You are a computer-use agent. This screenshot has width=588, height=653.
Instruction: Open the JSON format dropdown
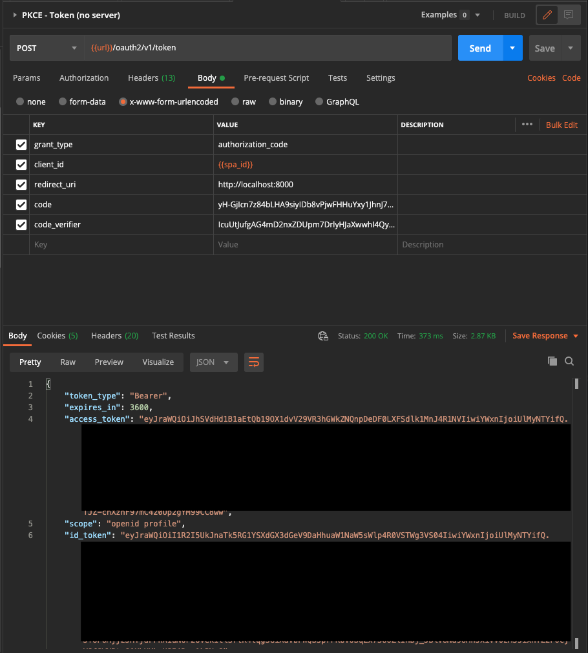(x=213, y=362)
